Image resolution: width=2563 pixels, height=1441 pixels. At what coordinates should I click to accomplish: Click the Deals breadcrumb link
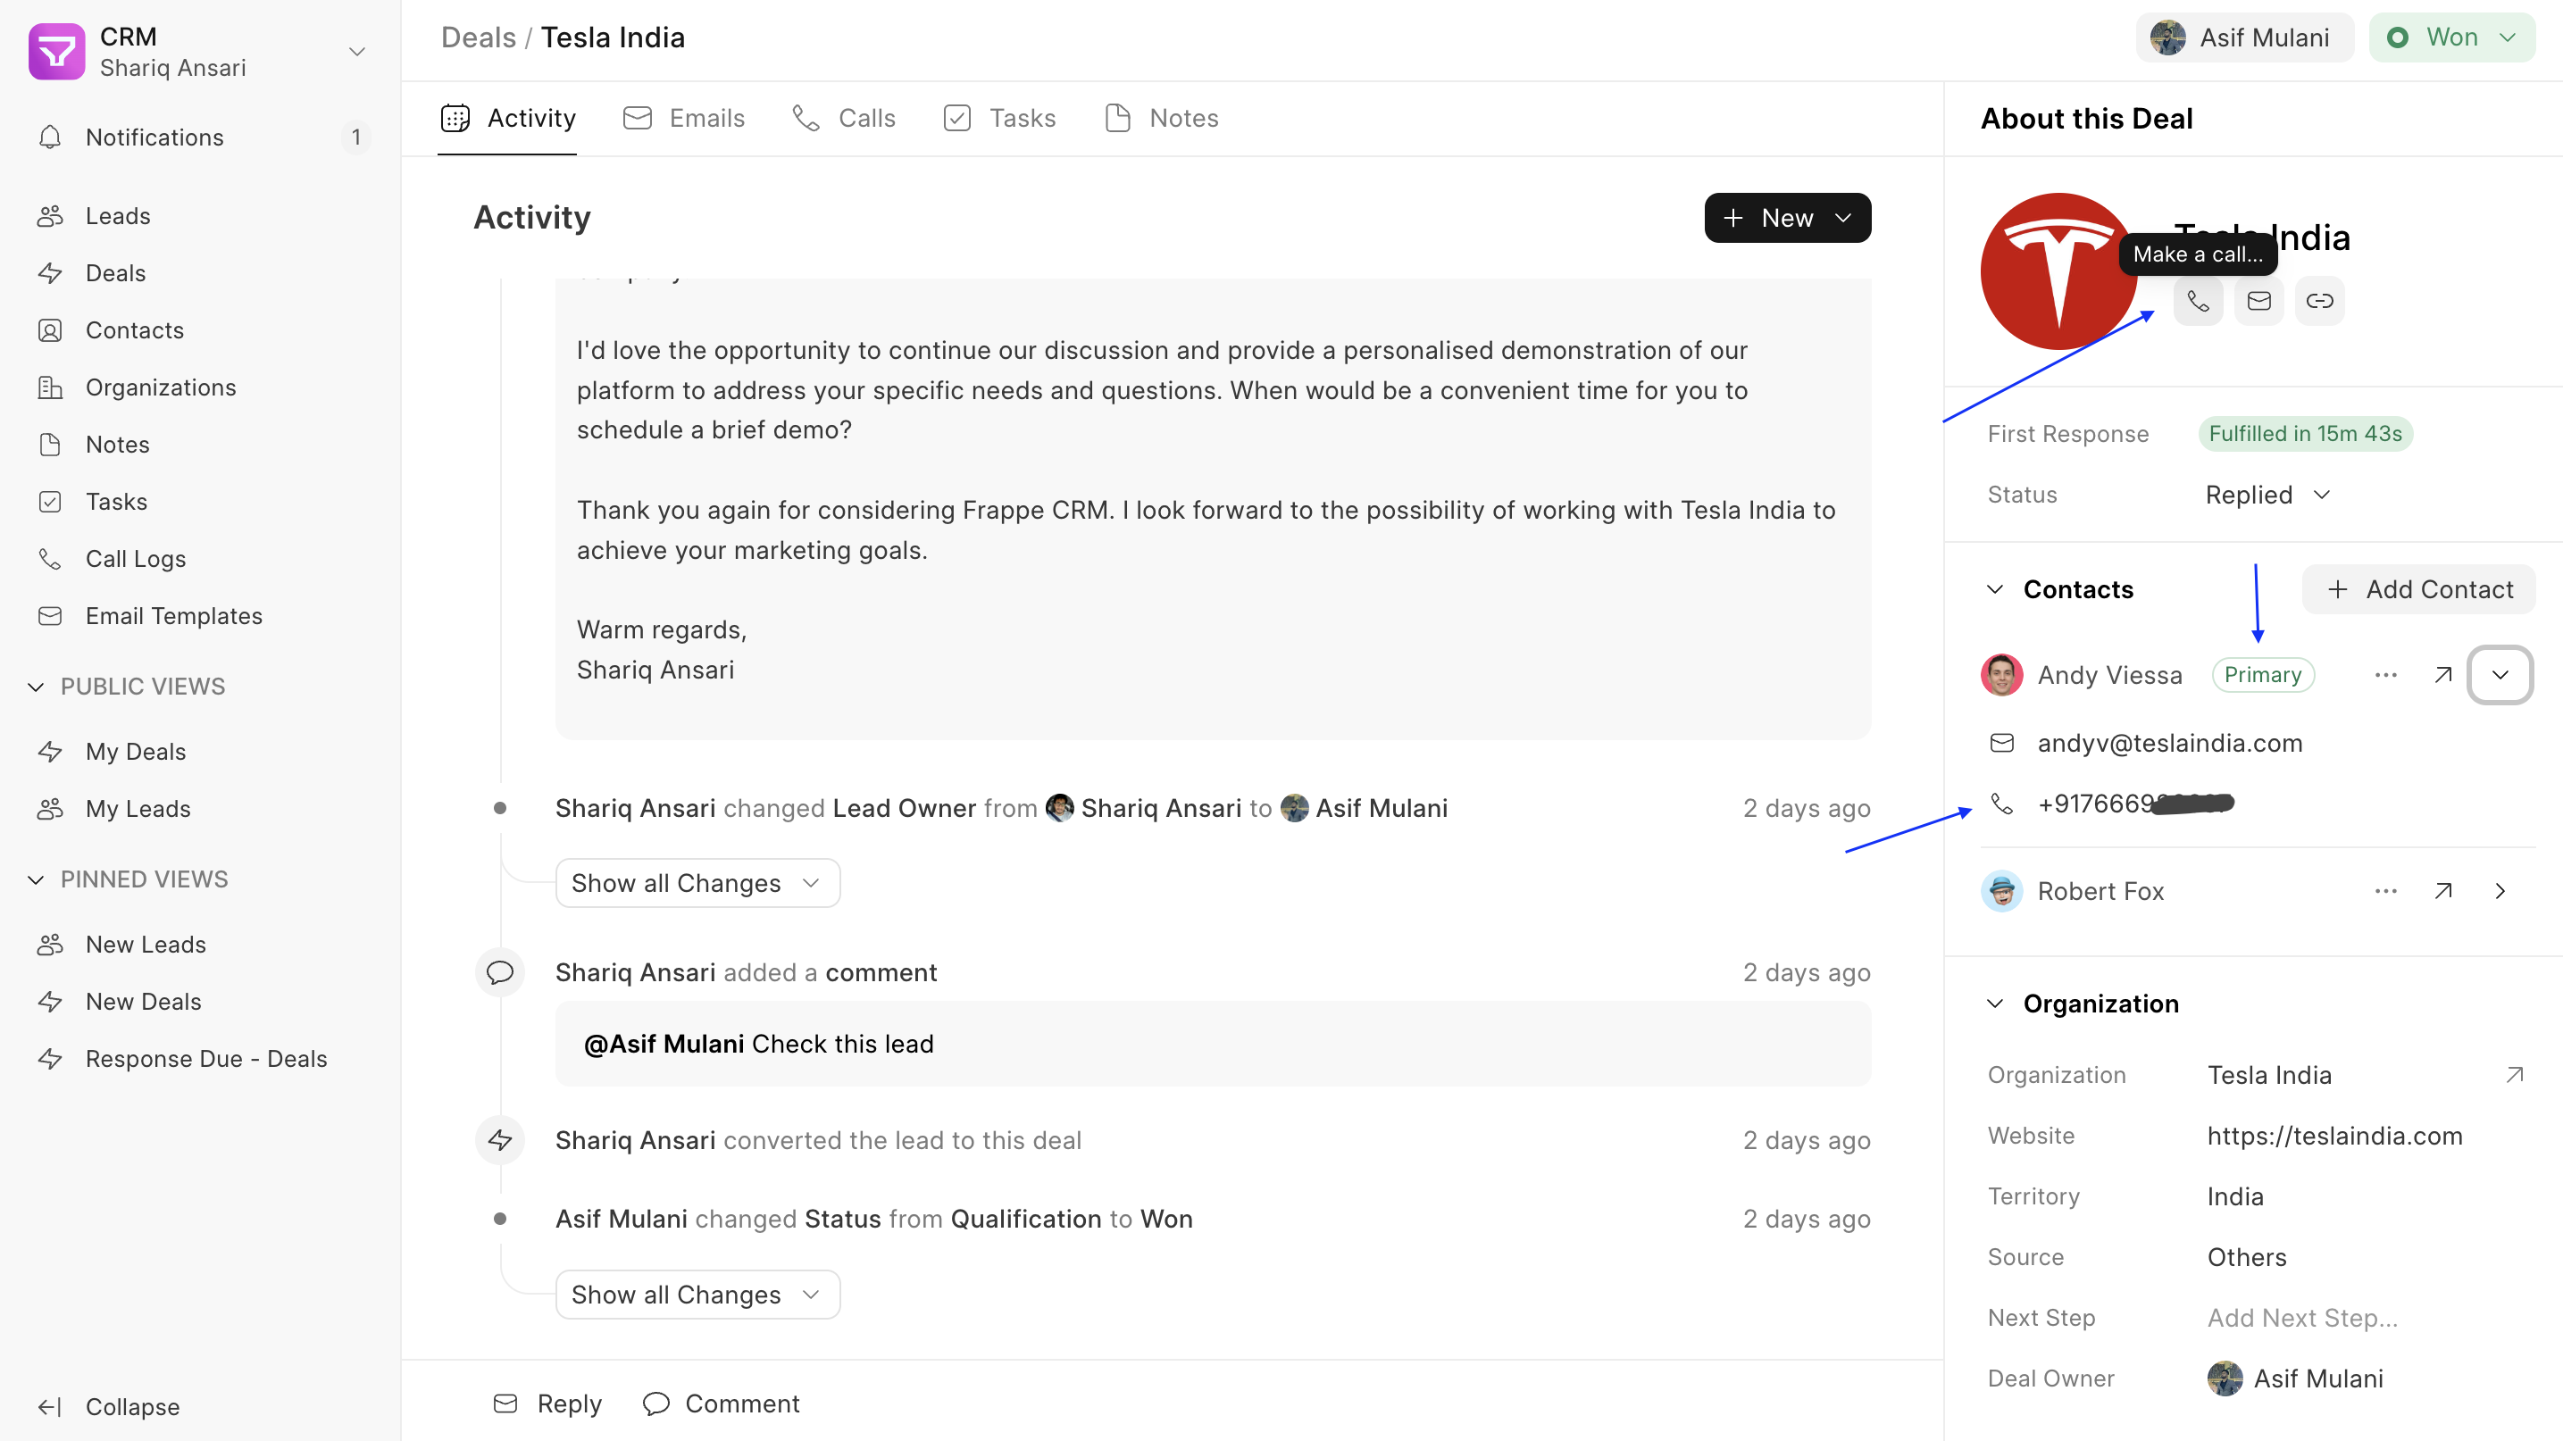[x=479, y=37]
